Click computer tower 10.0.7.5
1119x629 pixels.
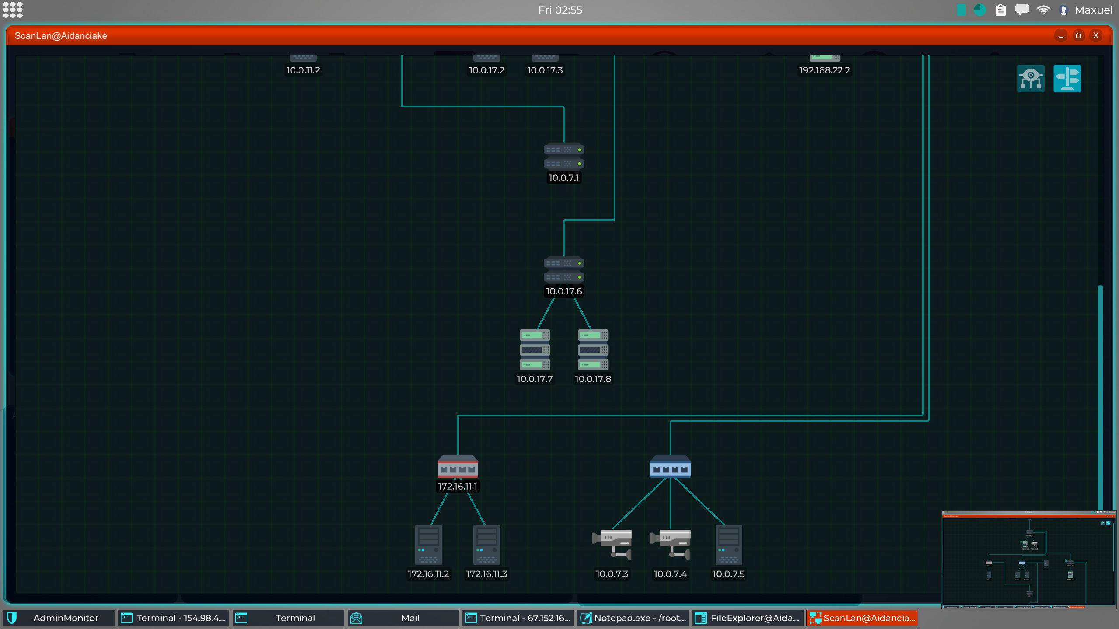728,544
